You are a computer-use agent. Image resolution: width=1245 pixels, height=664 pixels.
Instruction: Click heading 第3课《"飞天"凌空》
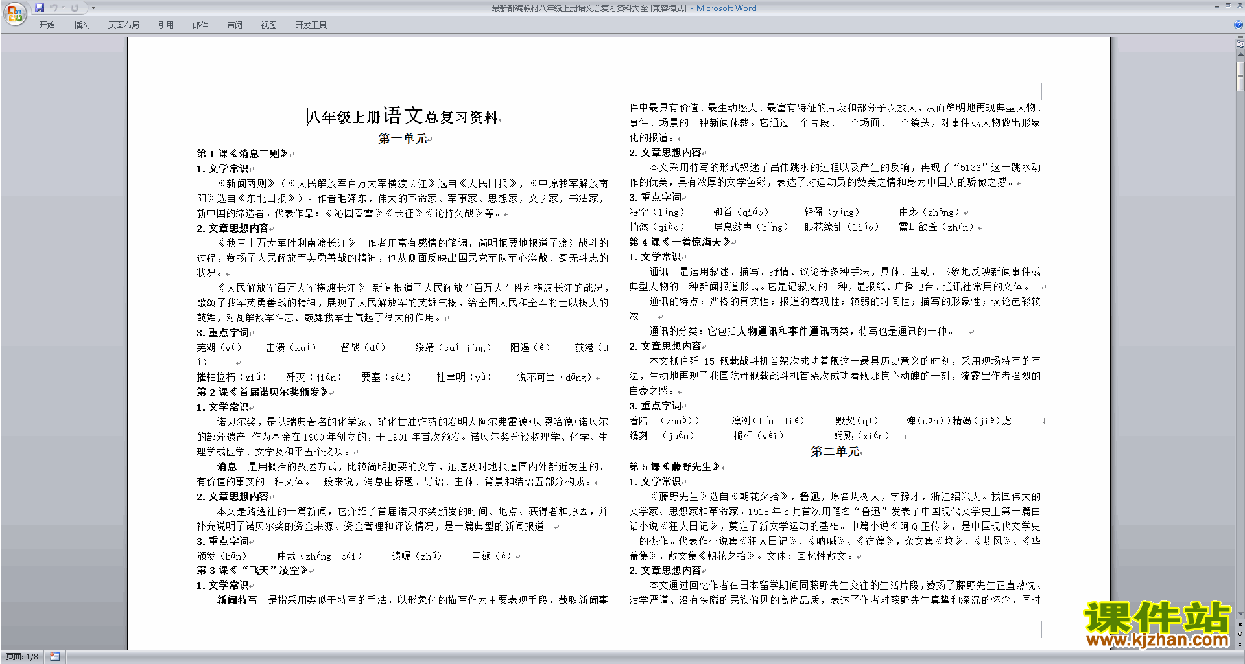coord(253,570)
